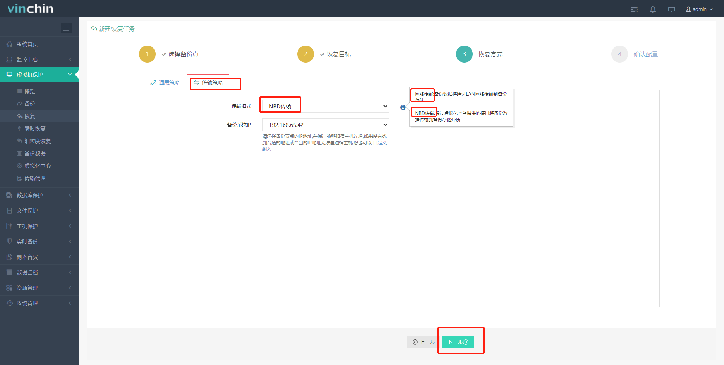Go to 系统首页 in sidebar
This screenshot has height=365, width=724.
[40, 44]
